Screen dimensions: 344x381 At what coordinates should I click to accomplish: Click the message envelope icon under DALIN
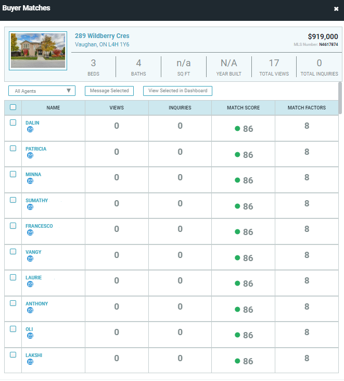[x=30, y=129]
